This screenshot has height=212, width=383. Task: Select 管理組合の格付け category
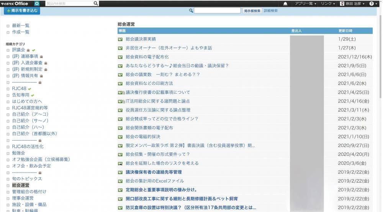(29, 191)
